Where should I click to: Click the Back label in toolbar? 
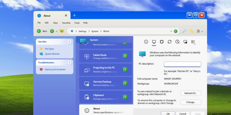point(45,31)
